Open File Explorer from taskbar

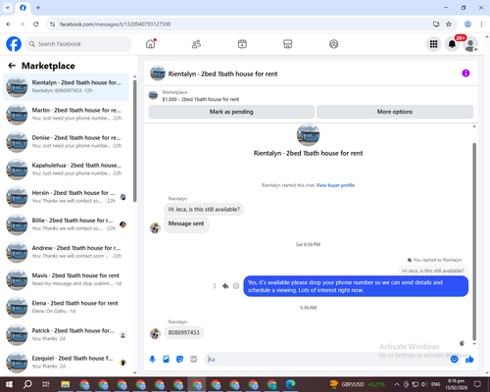(x=66, y=384)
